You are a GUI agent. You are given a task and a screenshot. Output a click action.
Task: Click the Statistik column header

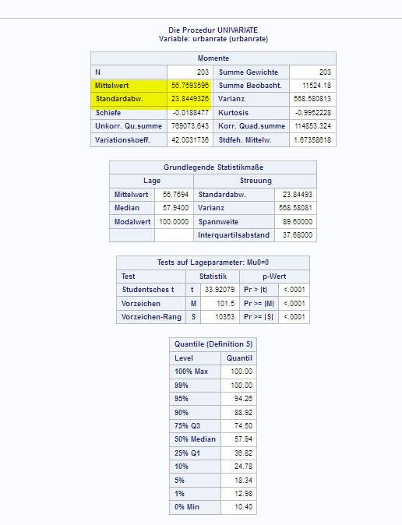point(213,277)
